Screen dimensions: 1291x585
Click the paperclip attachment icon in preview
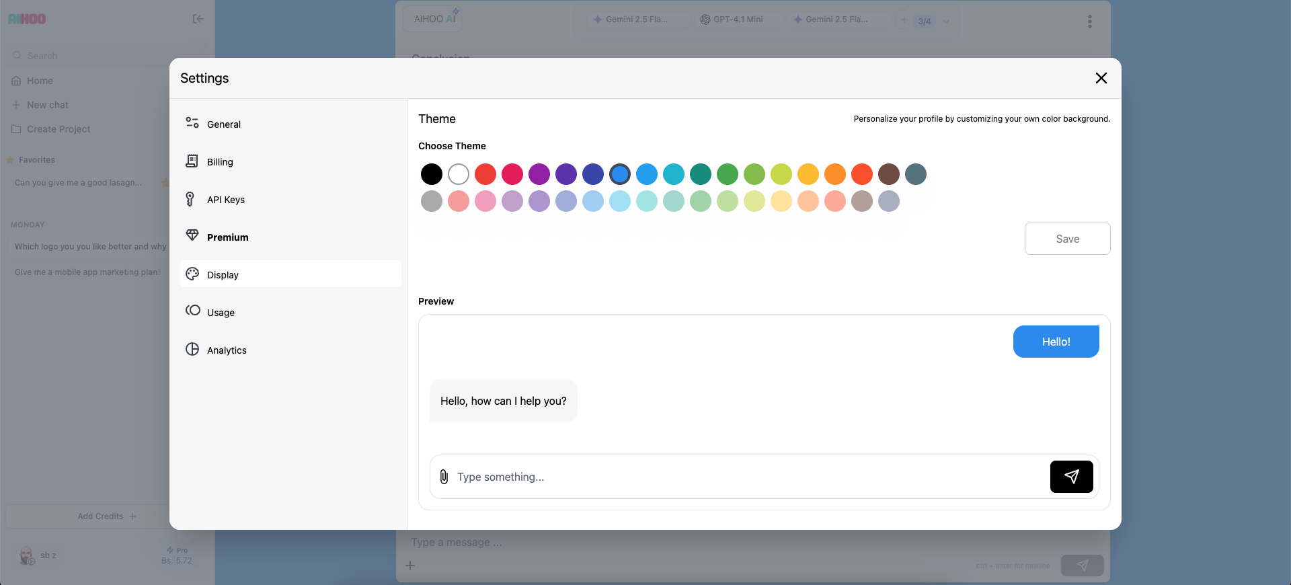tap(444, 477)
